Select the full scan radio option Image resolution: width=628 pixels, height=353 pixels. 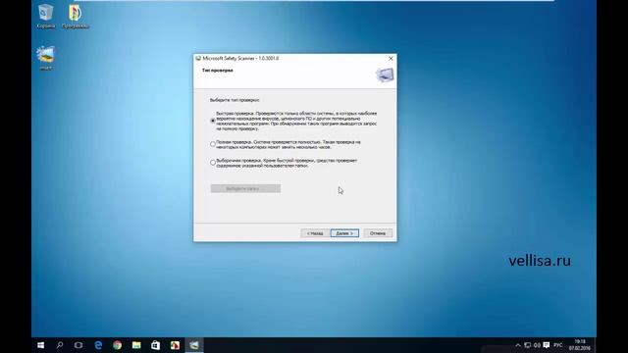coord(213,144)
